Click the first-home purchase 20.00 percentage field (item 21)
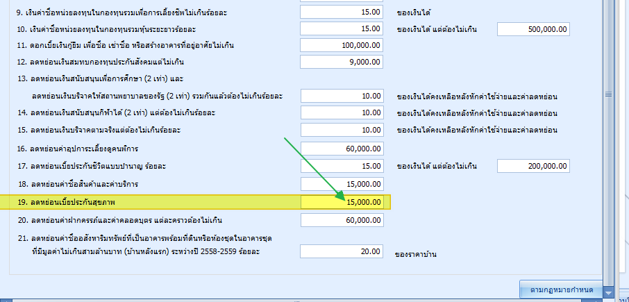Screen dimensions: 629x302 point(342,251)
